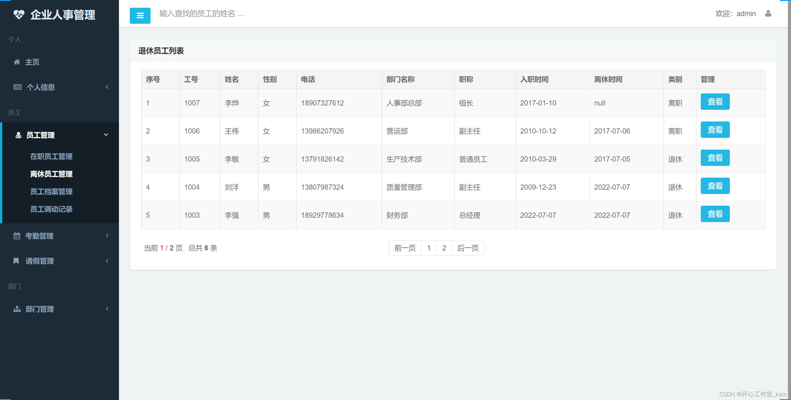Click the user profile icon next to admin
The image size is (791, 400).
768,14
